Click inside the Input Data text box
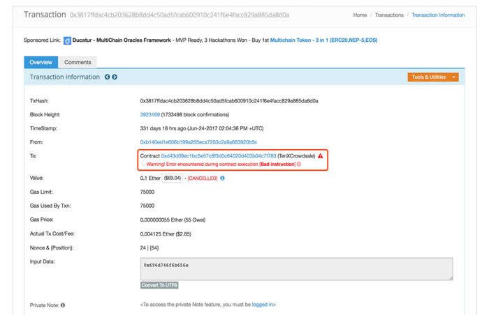 (x=296, y=268)
